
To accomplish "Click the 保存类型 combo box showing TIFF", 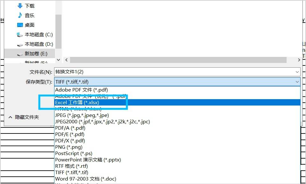I will click(x=177, y=82).
